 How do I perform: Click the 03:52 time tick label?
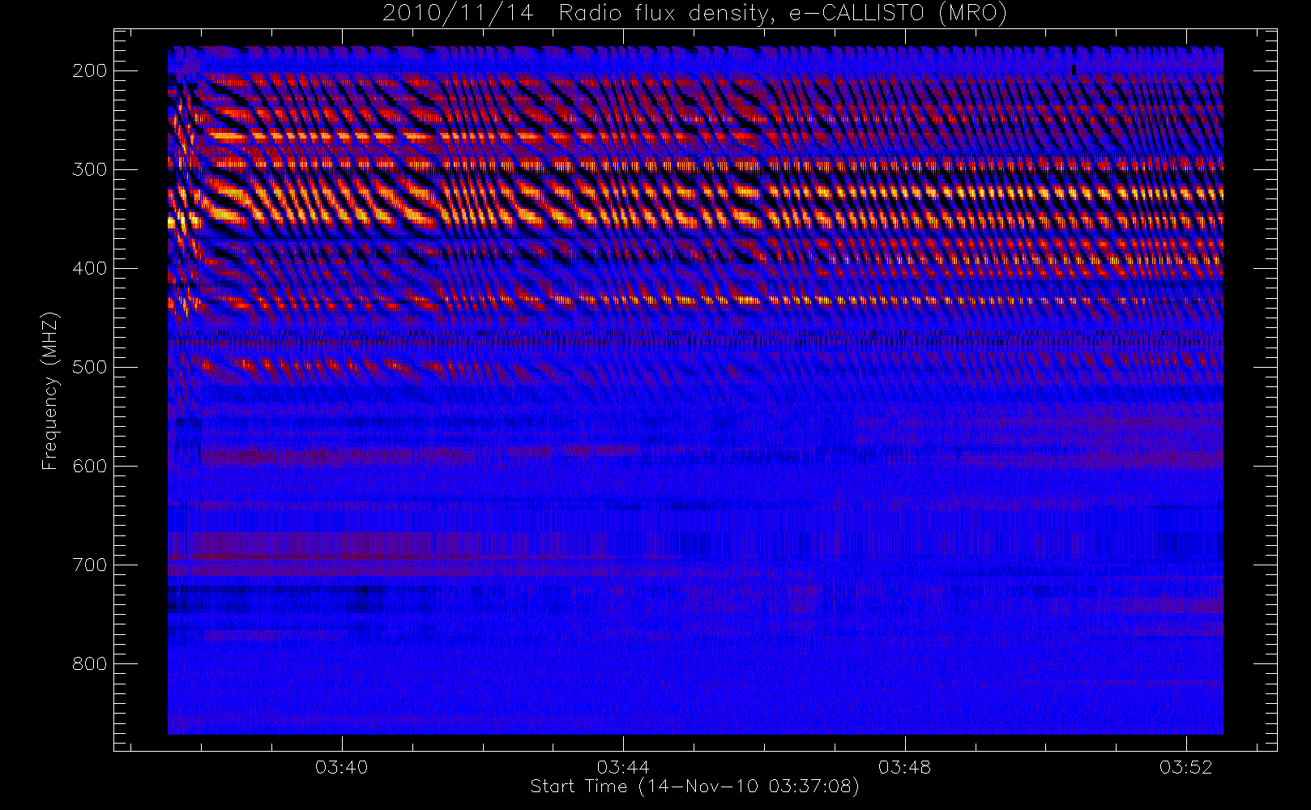pyautogui.click(x=1185, y=767)
